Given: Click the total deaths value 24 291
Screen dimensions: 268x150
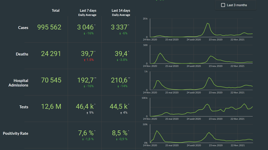Looking at the screenshot, I should coord(51,54).
